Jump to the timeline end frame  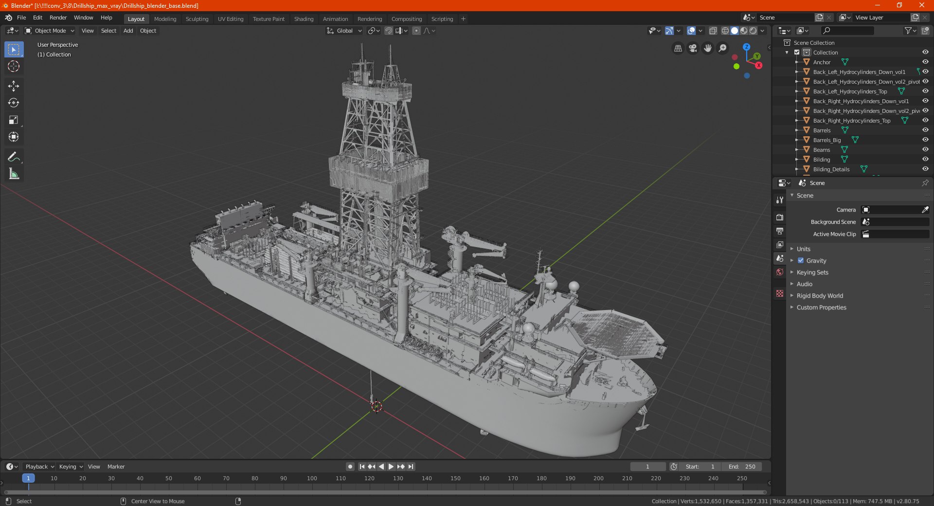[x=411, y=467]
